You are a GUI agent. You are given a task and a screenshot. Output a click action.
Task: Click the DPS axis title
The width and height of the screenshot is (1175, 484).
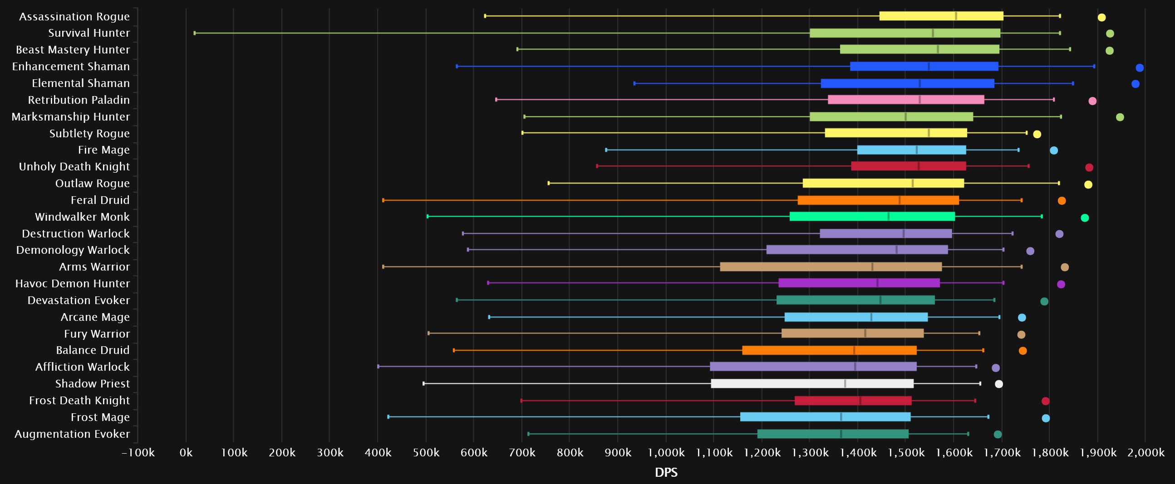[x=665, y=472]
